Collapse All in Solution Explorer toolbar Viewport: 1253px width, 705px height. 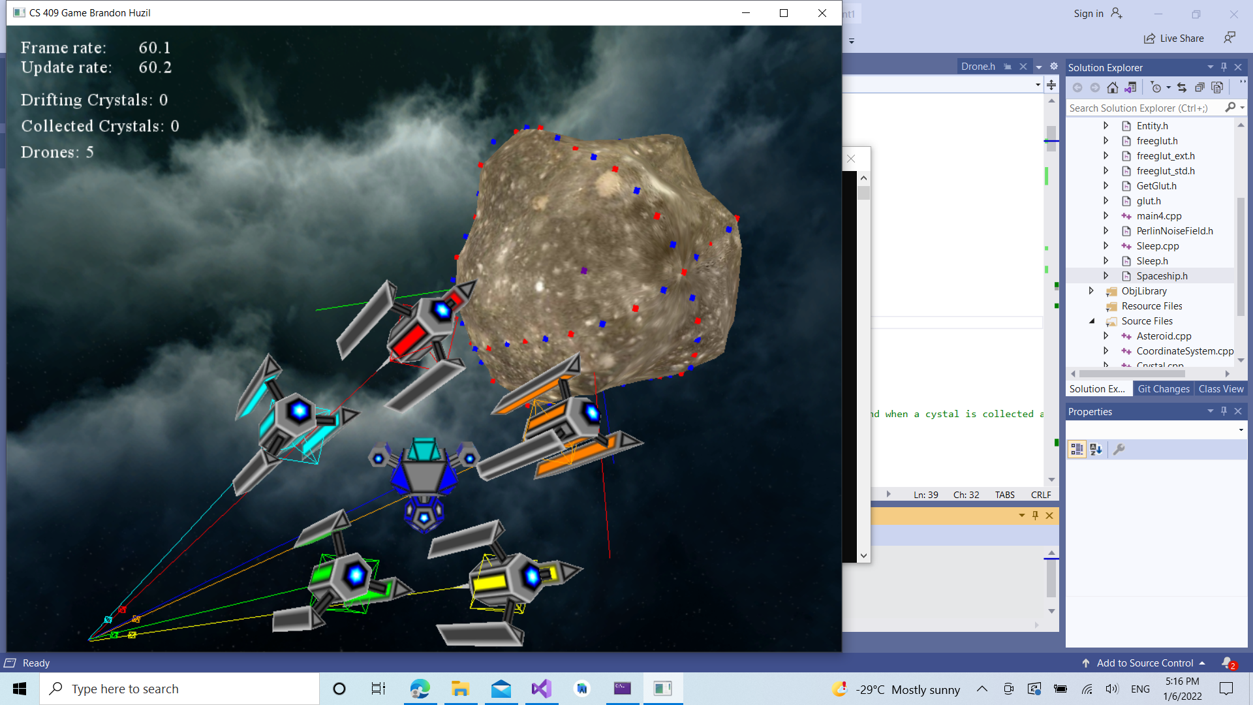tap(1199, 87)
